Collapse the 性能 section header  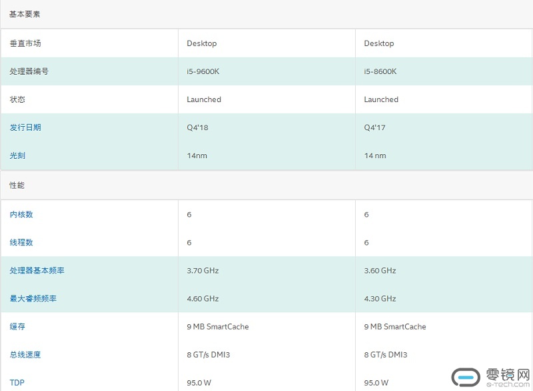coord(17,185)
